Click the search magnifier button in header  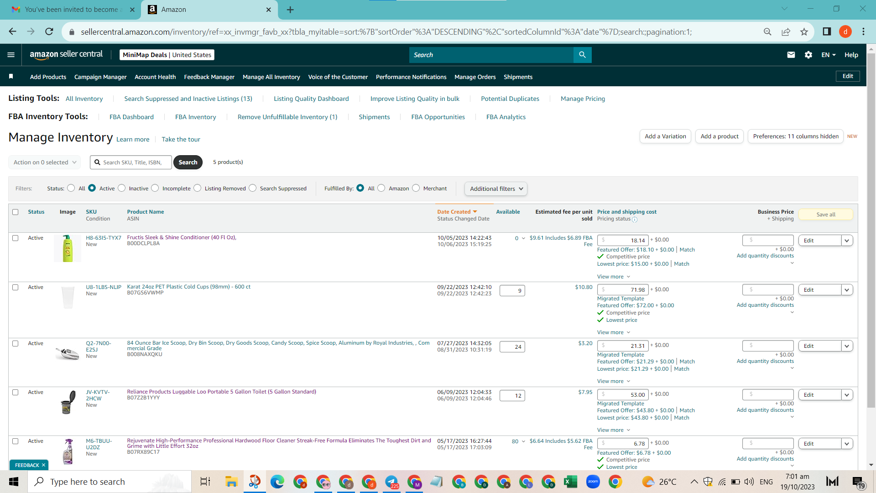click(x=582, y=55)
